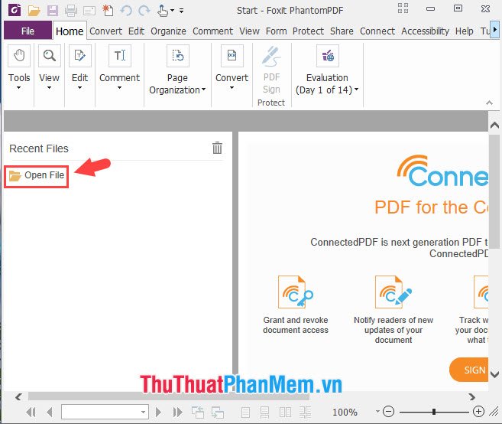Select continuous facing view icon

[x=305, y=413]
